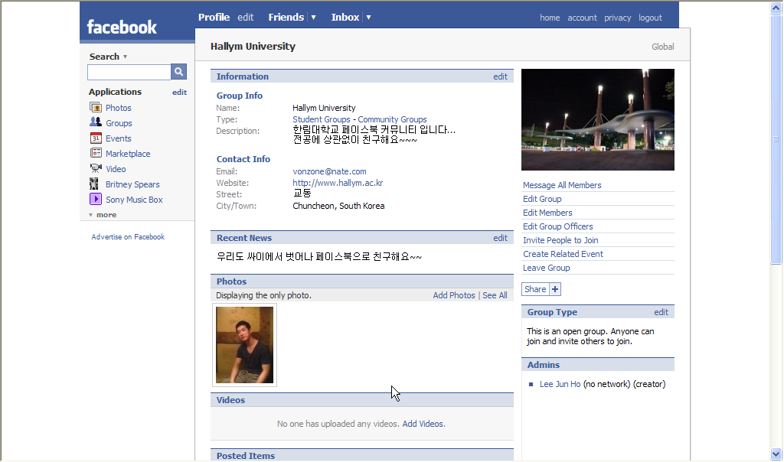
Task: Click the plus icon beside Share
Action: pyautogui.click(x=555, y=289)
